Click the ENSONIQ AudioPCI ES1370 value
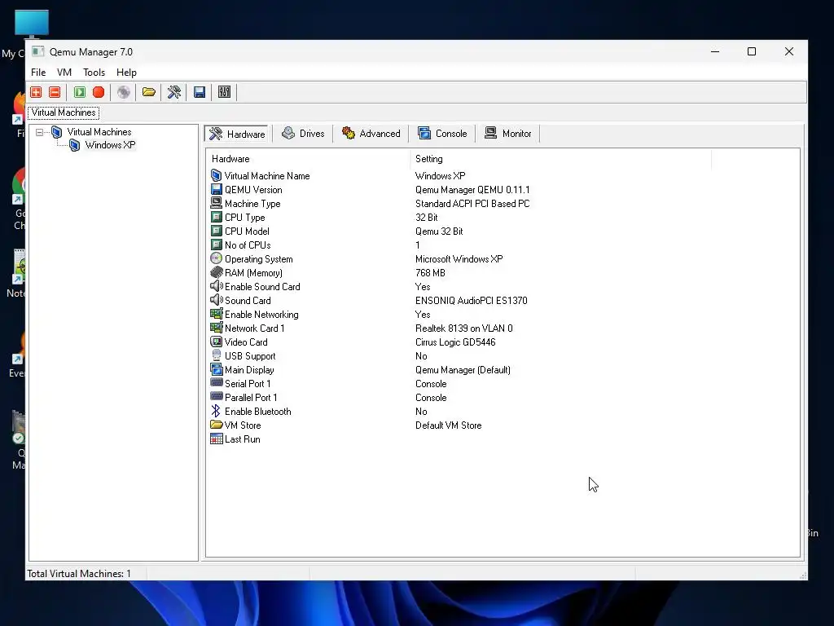Screen dimensions: 834x626 [472, 301]
